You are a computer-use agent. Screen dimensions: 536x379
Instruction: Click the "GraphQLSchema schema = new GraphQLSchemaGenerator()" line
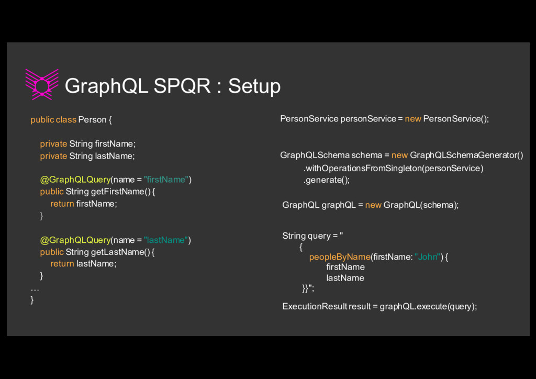pyautogui.click(x=401, y=155)
